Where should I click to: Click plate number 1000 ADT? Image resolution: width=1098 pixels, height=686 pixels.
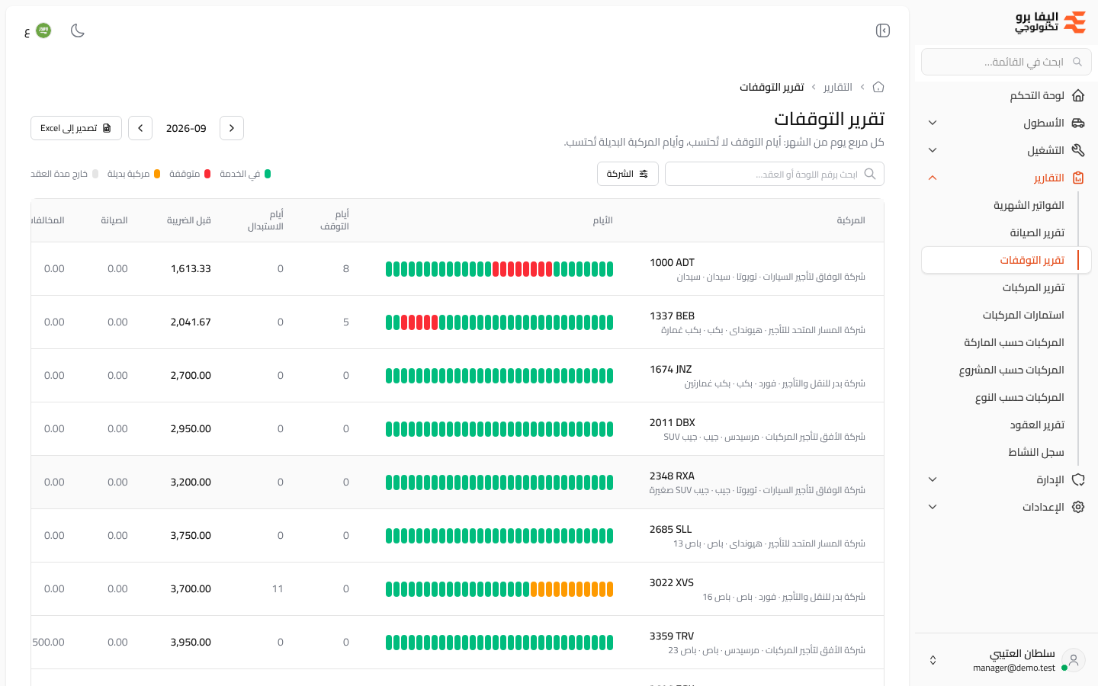click(673, 262)
